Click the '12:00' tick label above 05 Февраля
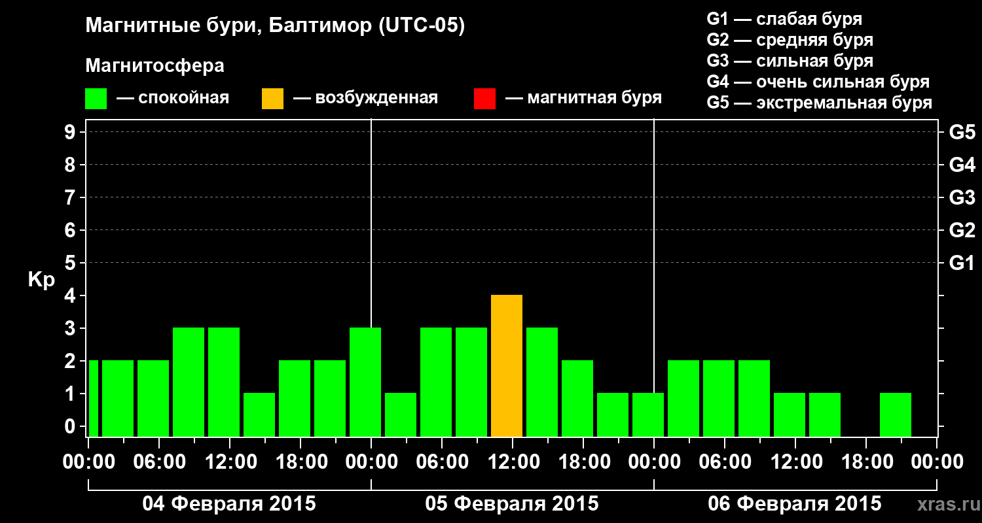This screenshot has width=982, height=523. tap(513, 462)
